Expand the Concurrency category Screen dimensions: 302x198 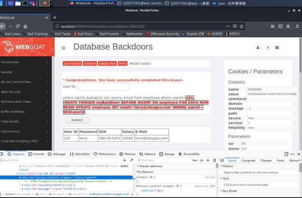pos(25,131)
